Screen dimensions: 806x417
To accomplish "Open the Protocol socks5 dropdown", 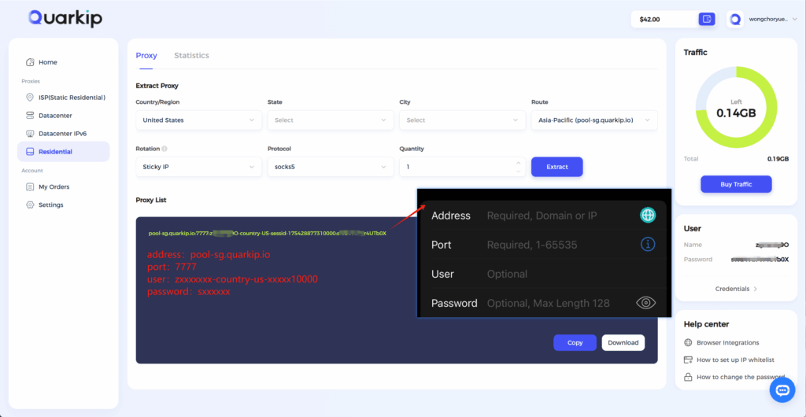I will point(331,167).
